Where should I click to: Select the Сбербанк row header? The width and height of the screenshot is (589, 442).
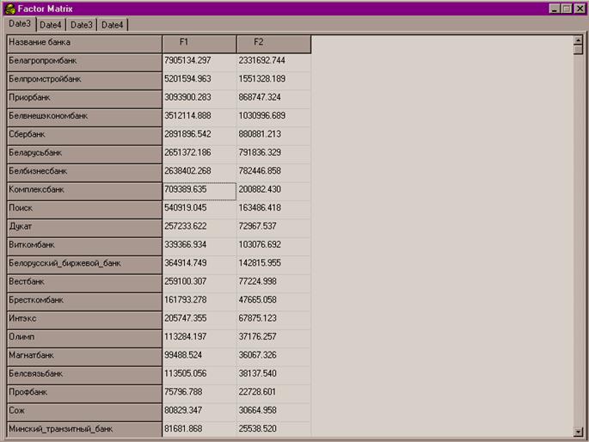tap(83, 135)
